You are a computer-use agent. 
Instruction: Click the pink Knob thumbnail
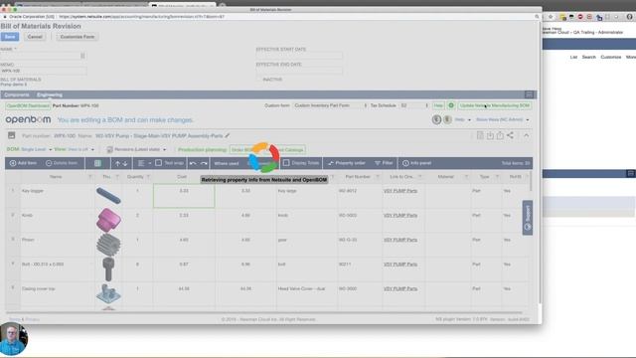point(108,220)
